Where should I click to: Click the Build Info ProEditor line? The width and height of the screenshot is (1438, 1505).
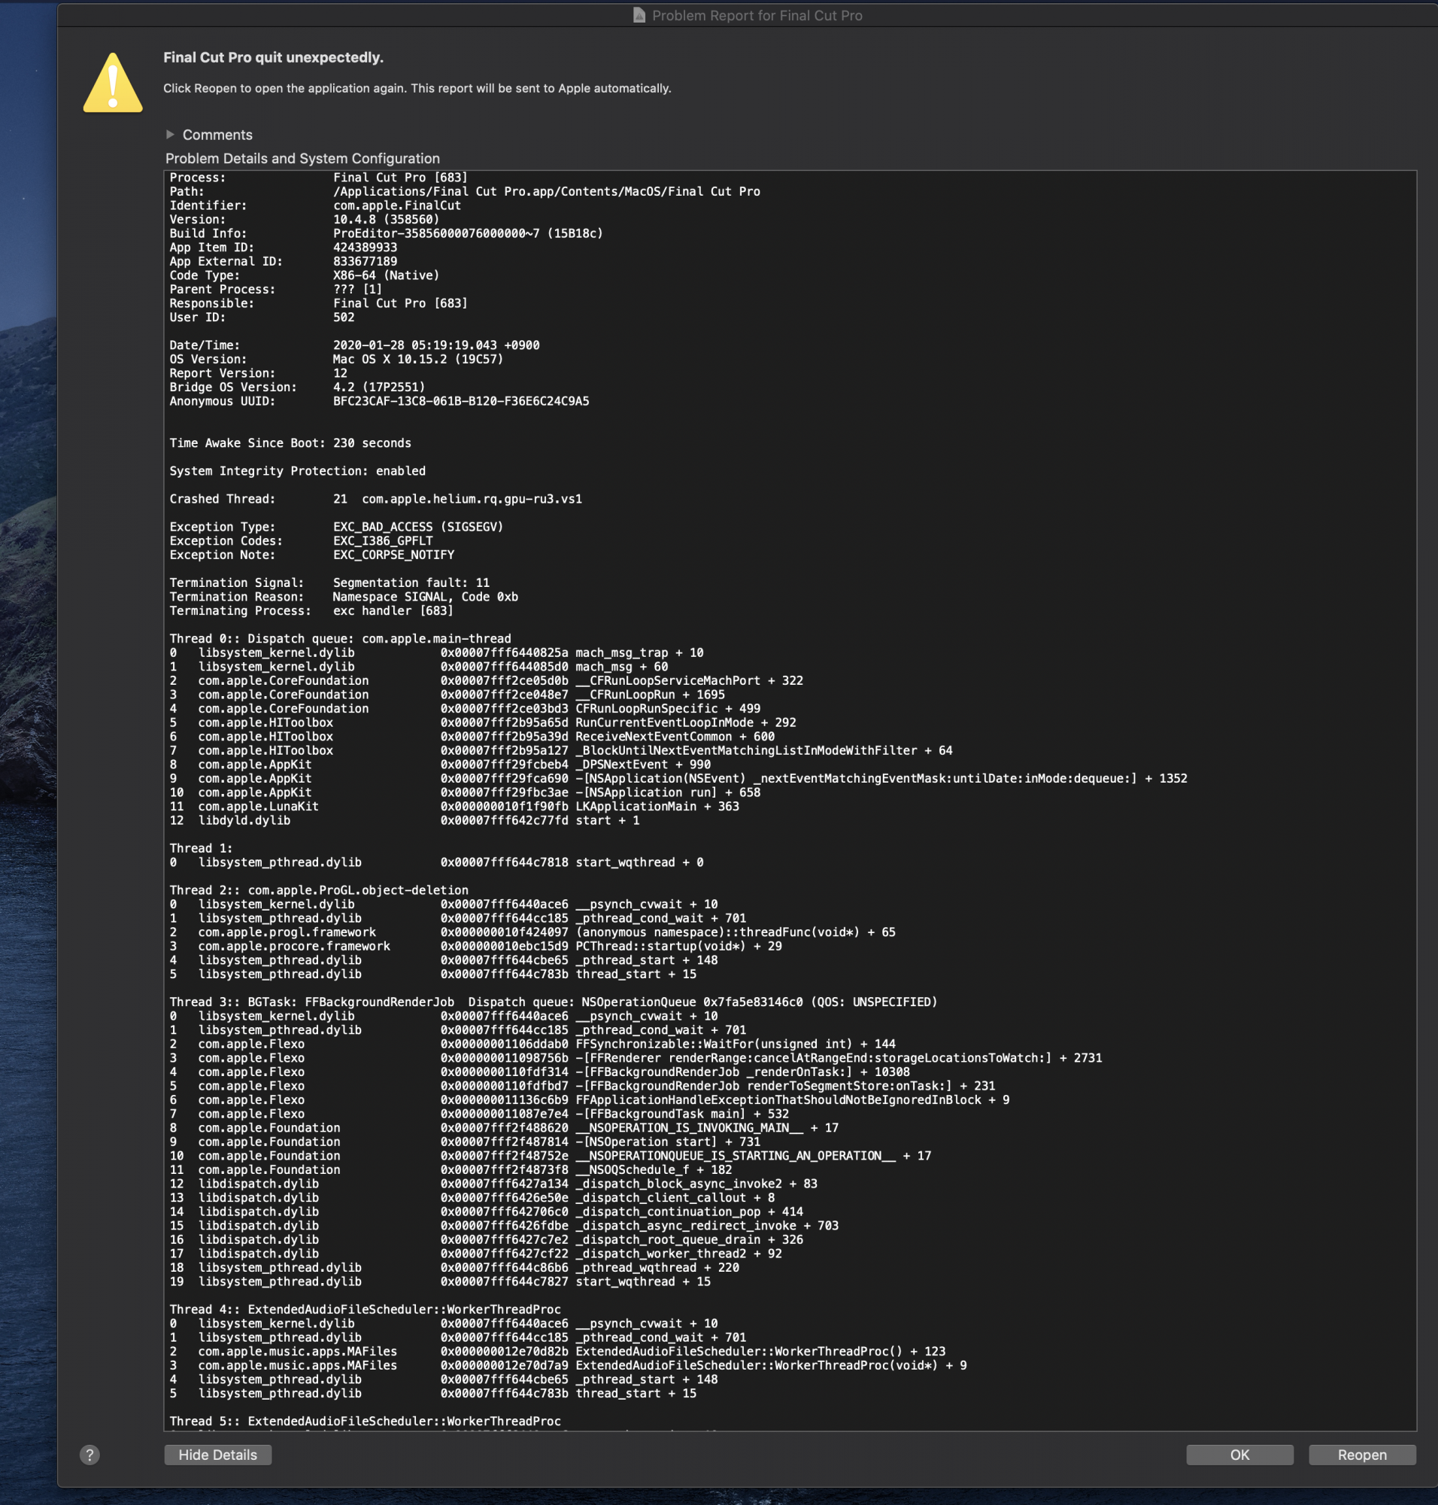coord(387,233)
